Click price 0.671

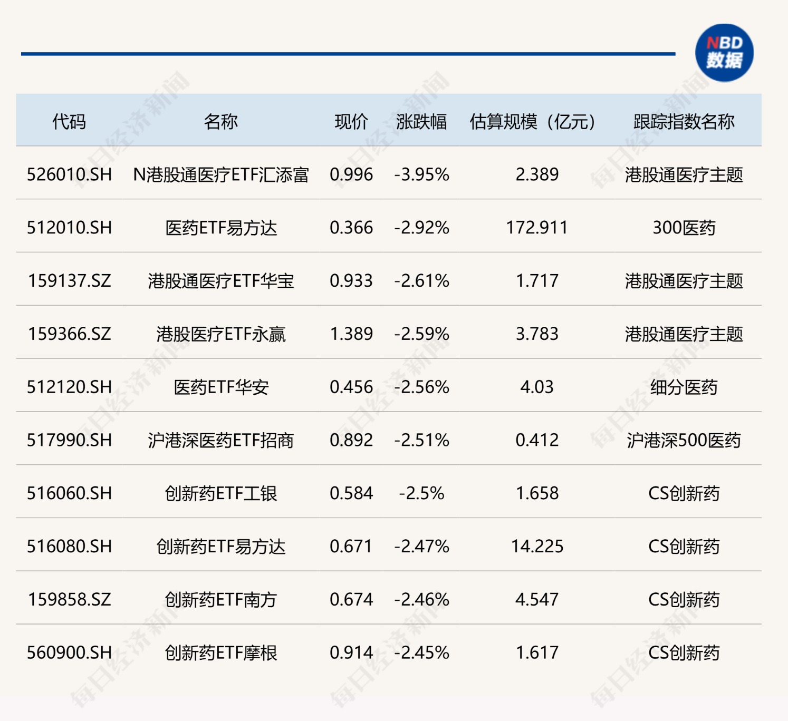[351, 547]
